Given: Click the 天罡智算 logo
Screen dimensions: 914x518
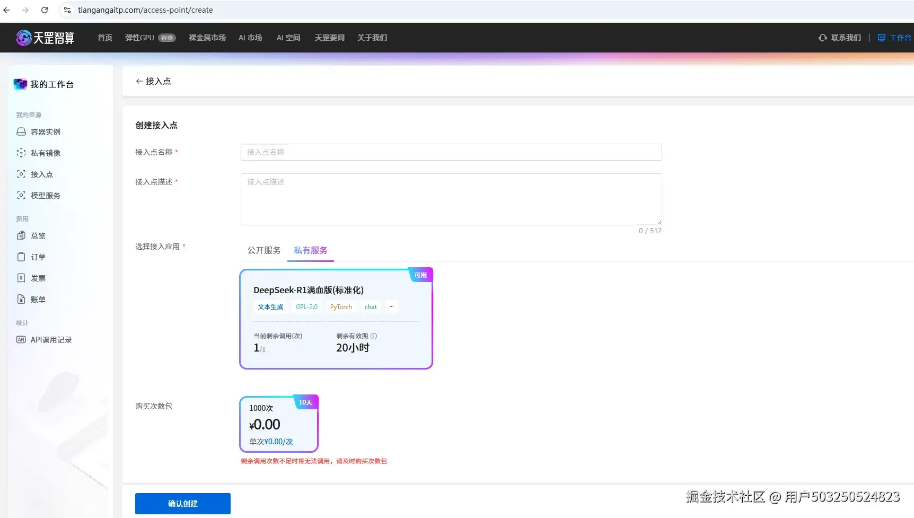Looking at the screenshot, I should coord(45,38).
